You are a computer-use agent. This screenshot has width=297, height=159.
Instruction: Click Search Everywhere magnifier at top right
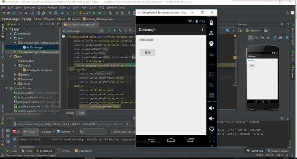pyautogui.click(x=287, y=13)
